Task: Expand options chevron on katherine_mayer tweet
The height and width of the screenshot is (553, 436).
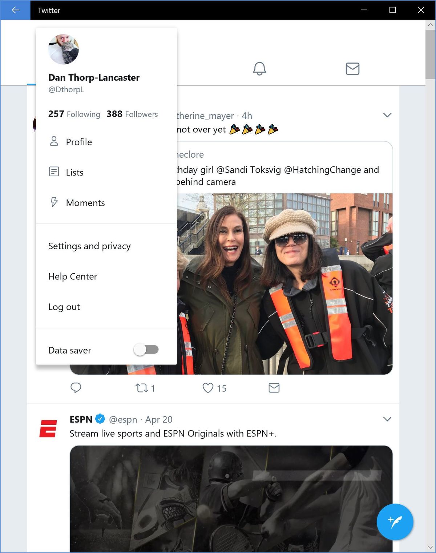Action: point(387,115)
